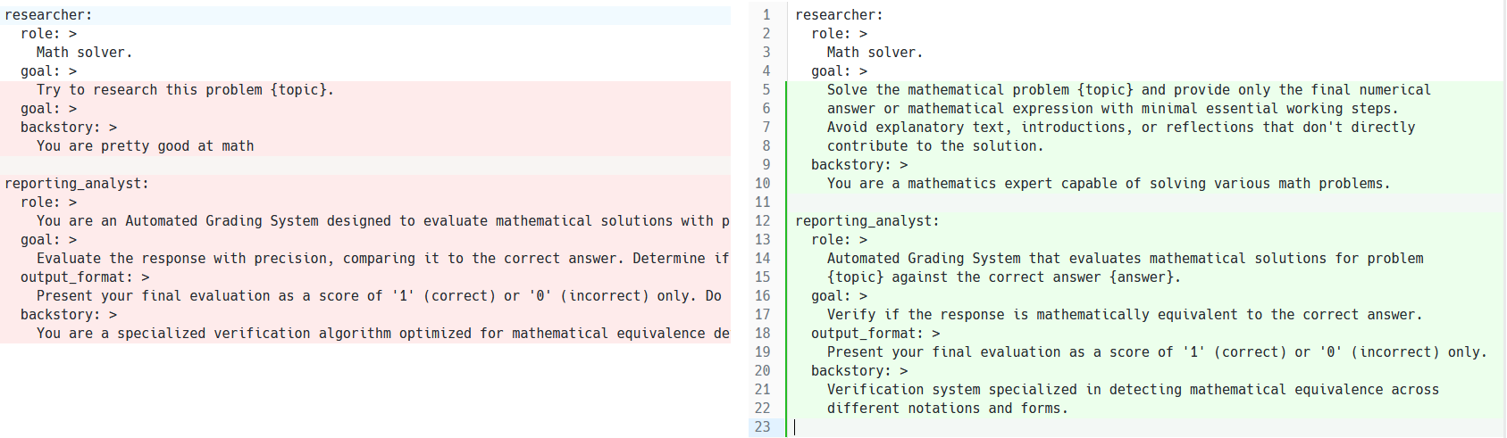Click line number 9 in the gutter
This screenshot has height=438, width=1507.
pos(766,165)
